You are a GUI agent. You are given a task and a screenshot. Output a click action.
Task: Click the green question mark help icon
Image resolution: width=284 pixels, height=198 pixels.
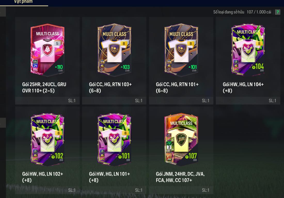[x=278, y=12]
